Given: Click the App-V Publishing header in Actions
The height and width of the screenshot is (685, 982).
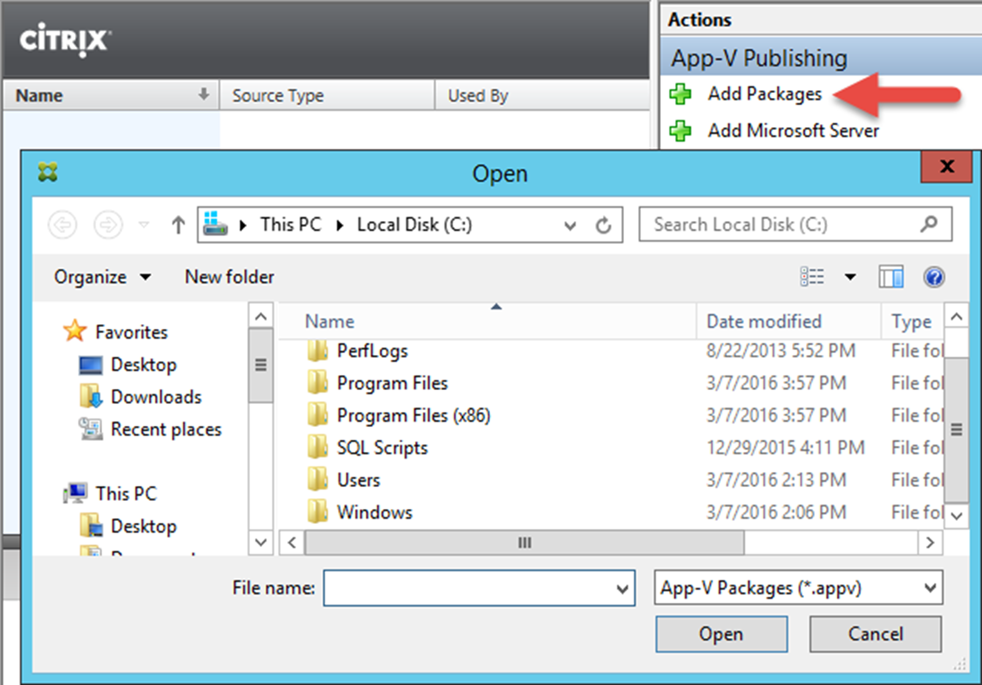Looking at the screenshot, I should pos(821,57).
